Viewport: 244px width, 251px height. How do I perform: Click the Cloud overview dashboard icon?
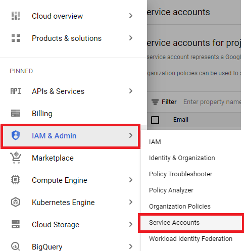16,16
